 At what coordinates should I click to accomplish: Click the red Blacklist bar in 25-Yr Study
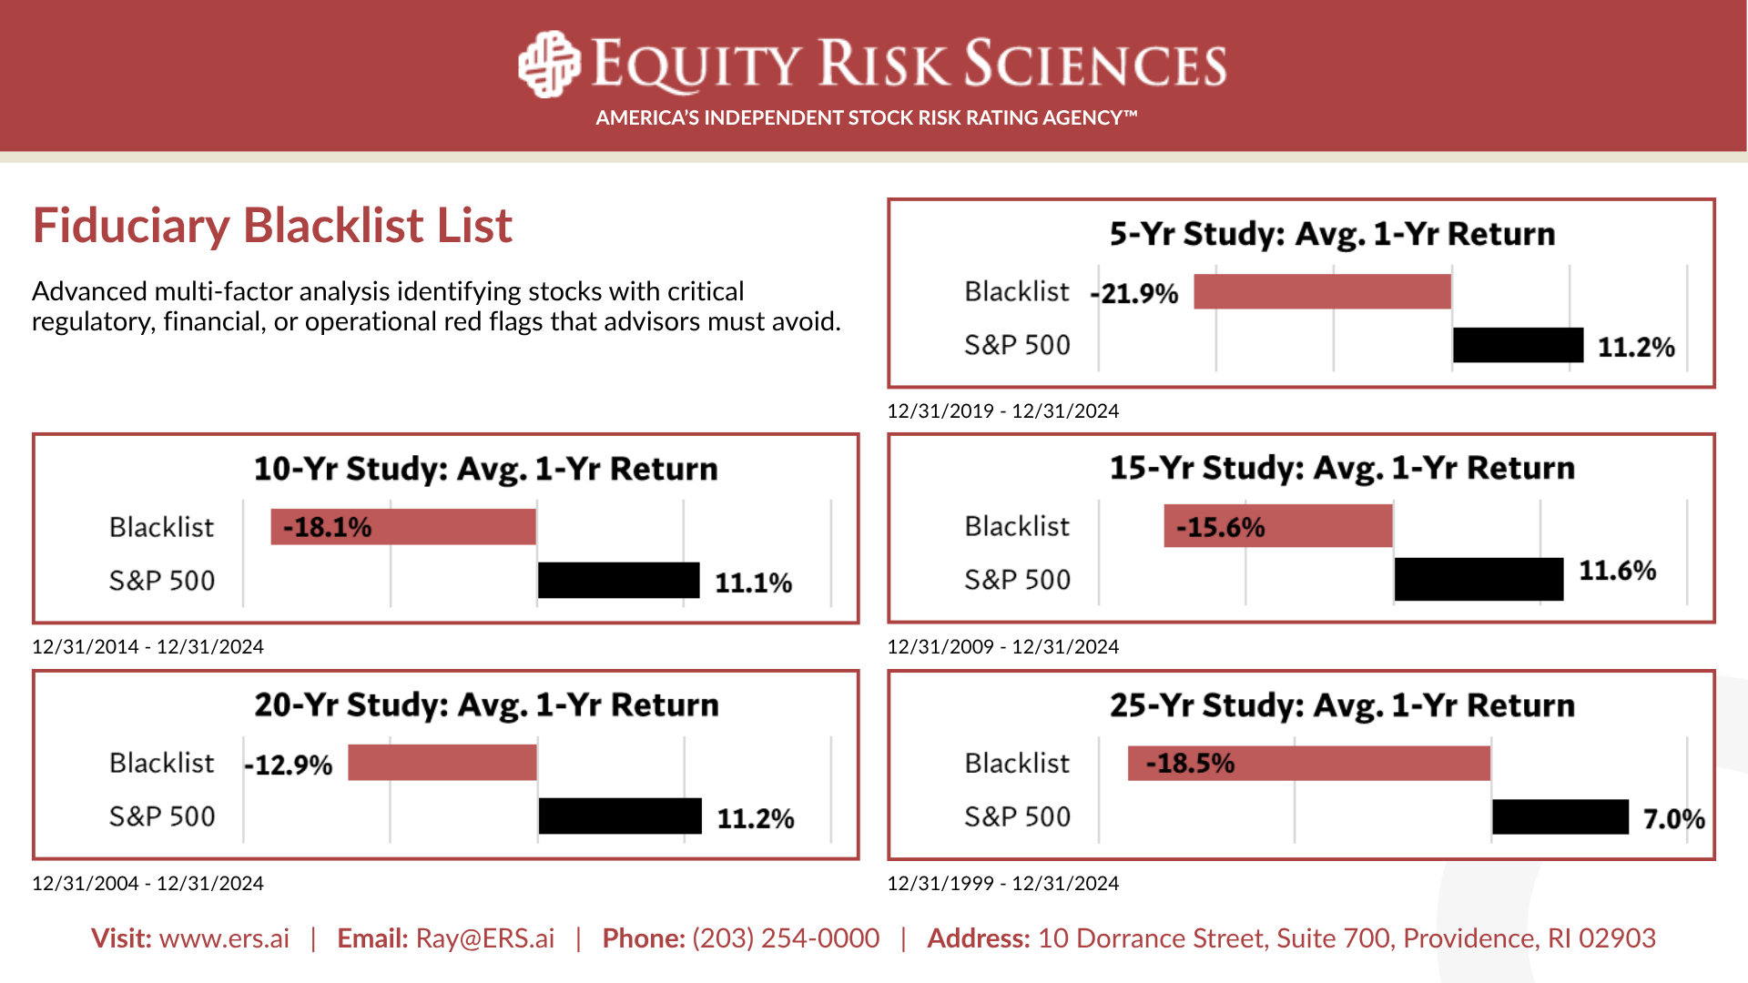[x=1308, y=764]
